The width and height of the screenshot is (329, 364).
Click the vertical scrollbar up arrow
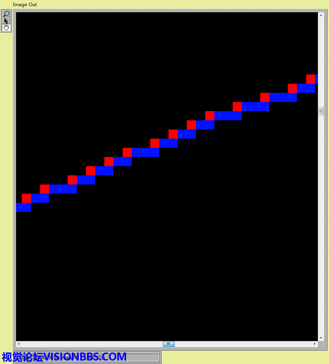coord(321,15)
